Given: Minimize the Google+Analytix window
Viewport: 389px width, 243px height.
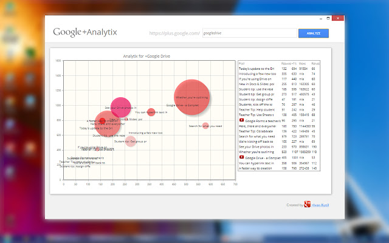Looking at the screenshot, I should pyautogui.click(x=321, y=18).
